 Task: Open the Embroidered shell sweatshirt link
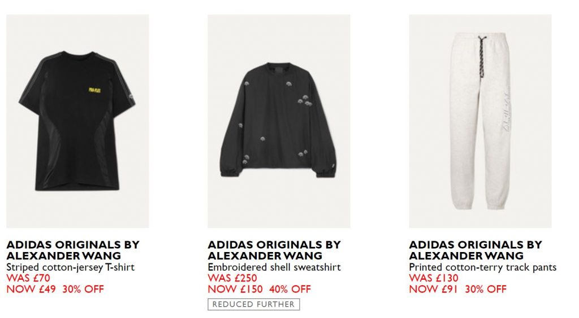[274, 267]
